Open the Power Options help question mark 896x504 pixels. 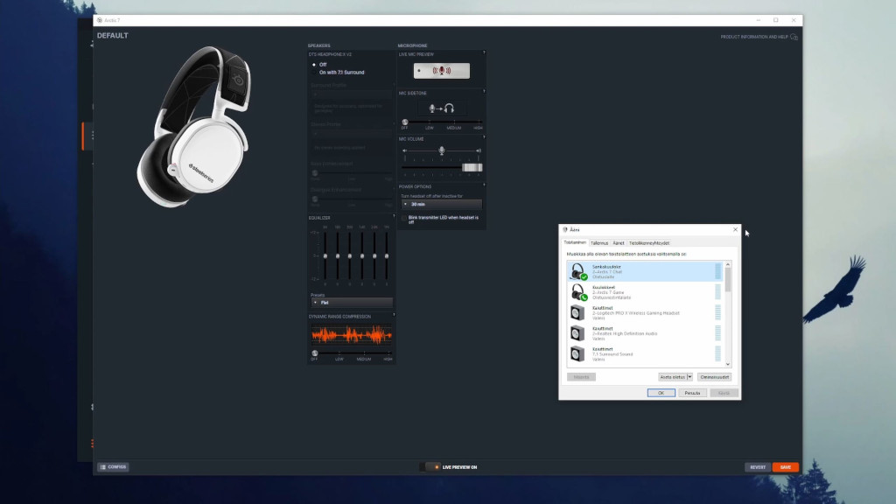coord(484,185)
